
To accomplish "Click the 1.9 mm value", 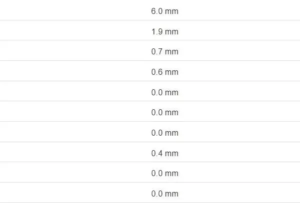I will (x=164, y=32).
